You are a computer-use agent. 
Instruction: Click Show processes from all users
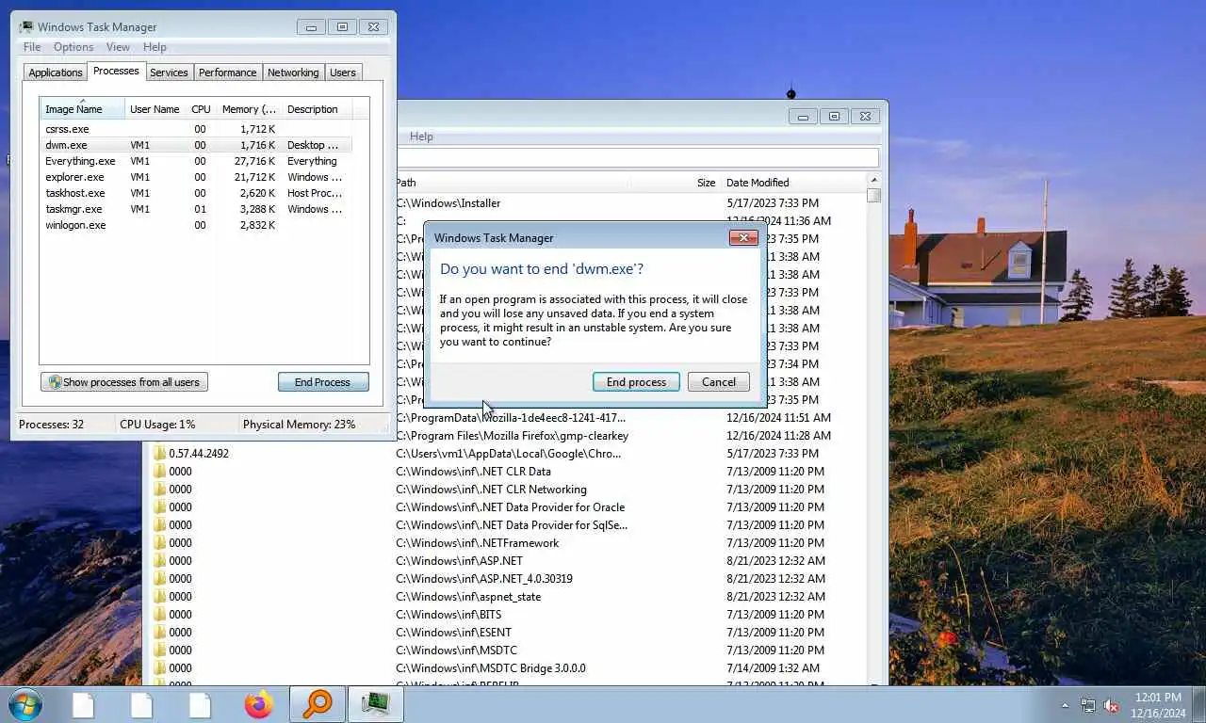[x=124, y=382]
